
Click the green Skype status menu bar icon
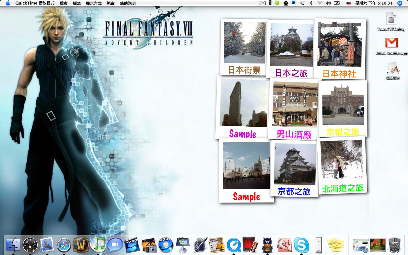[277, 3]
